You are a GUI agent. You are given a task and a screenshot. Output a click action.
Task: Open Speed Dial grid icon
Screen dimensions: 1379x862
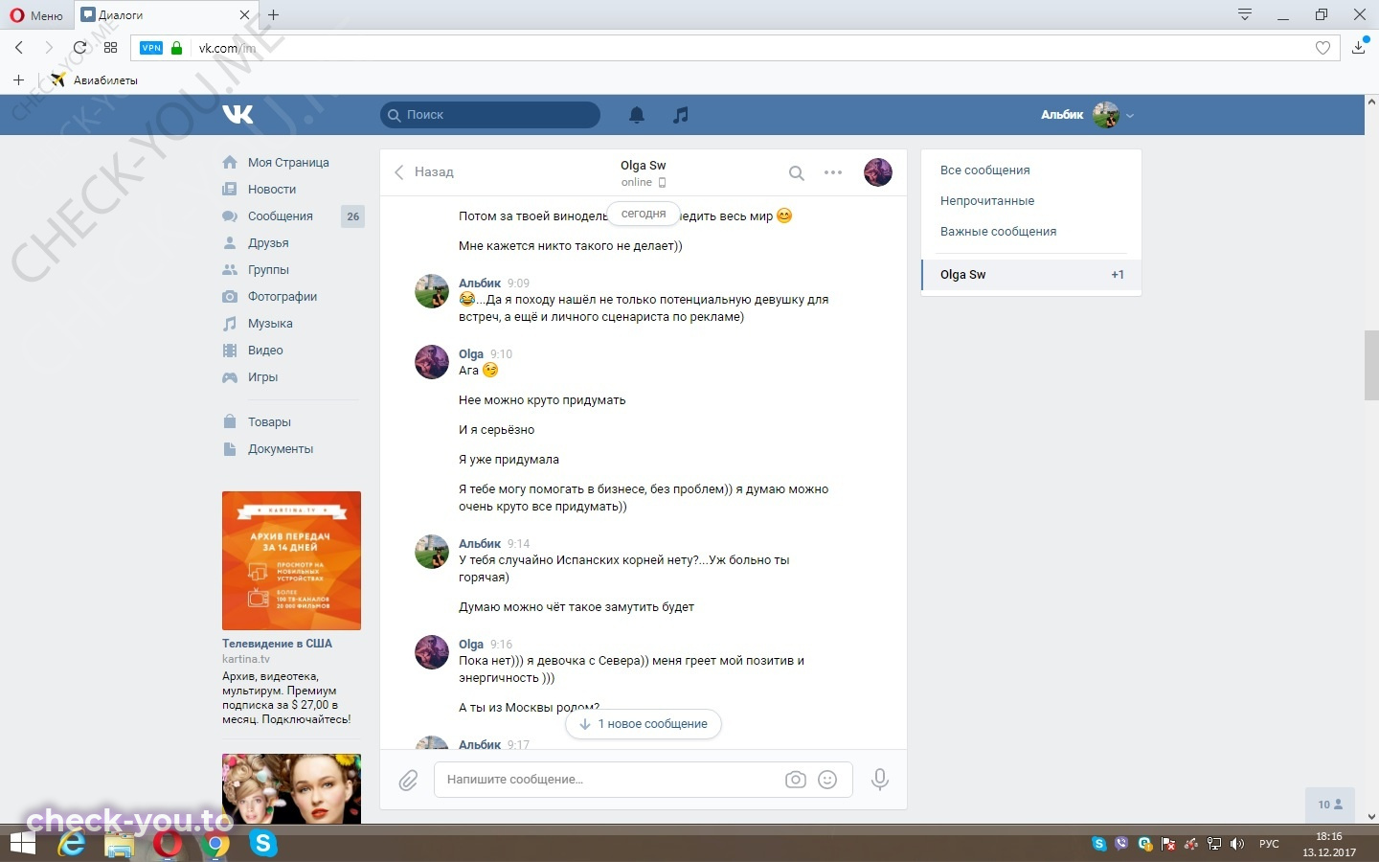point(110,47)
